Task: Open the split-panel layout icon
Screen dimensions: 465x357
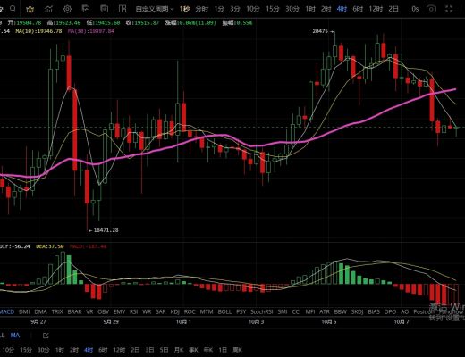Action: pyautogui.click(x=123, y=9)
